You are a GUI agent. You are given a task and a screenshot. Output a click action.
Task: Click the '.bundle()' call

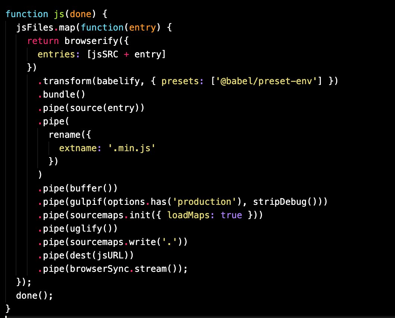coord(61,95)
